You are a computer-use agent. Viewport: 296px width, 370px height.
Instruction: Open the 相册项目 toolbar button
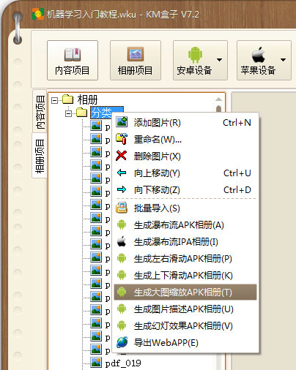tap(136, 60)
